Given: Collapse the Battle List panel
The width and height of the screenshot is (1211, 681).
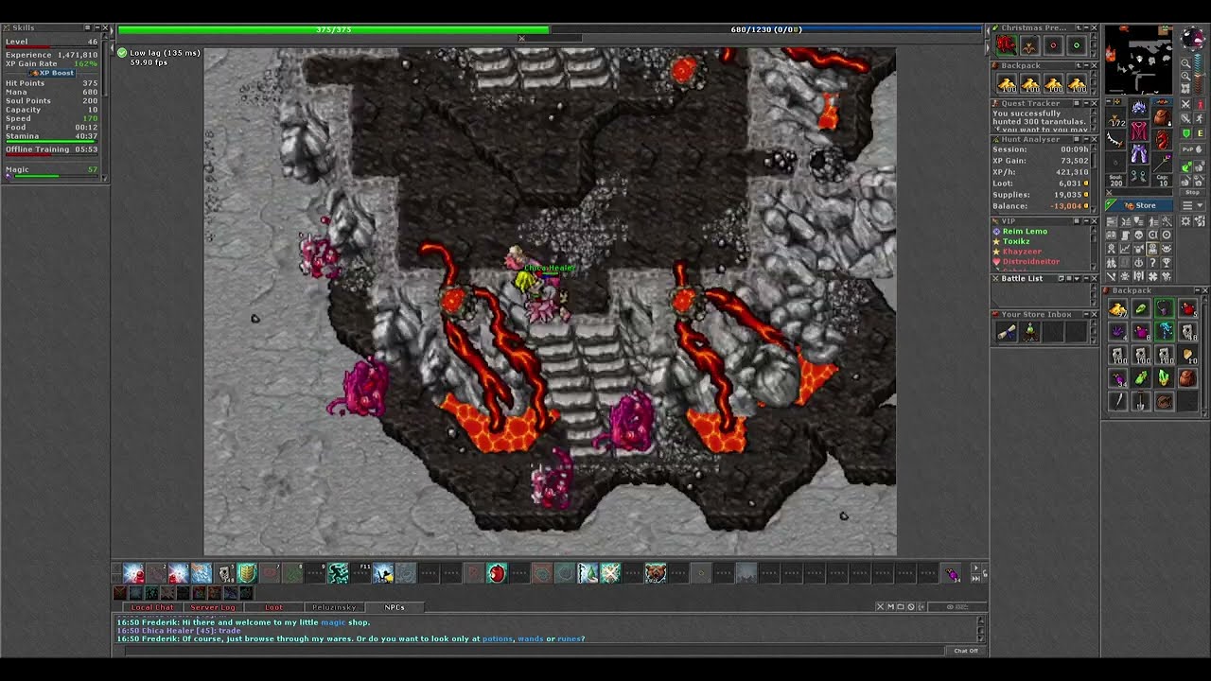Looking at the screenshot, I should (1086, 278).
